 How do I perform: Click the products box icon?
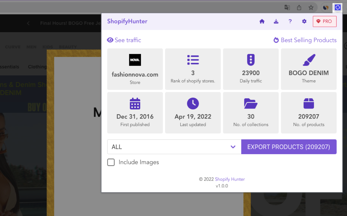(x=309, y=104)
